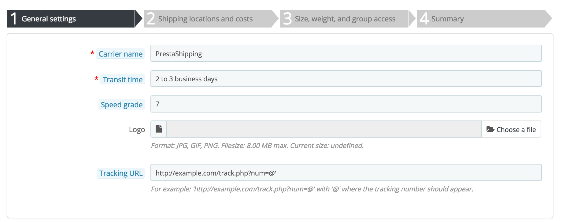562x222 pixels.
Task: Click the Speed grade help label
Action: (122, 105)
